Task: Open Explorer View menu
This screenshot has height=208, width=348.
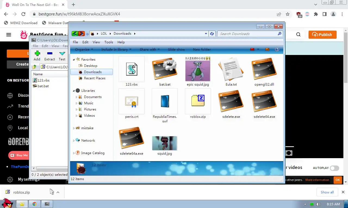Action: pos(96,42)
